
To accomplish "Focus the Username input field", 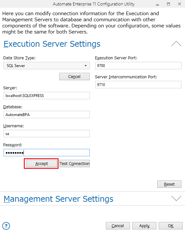I will point(47,134).
